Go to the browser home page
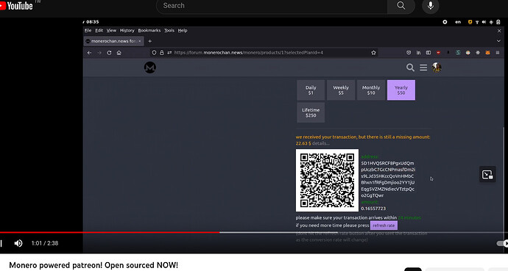The width and height of the screenshot is (508, 271). tap(119, 53)
